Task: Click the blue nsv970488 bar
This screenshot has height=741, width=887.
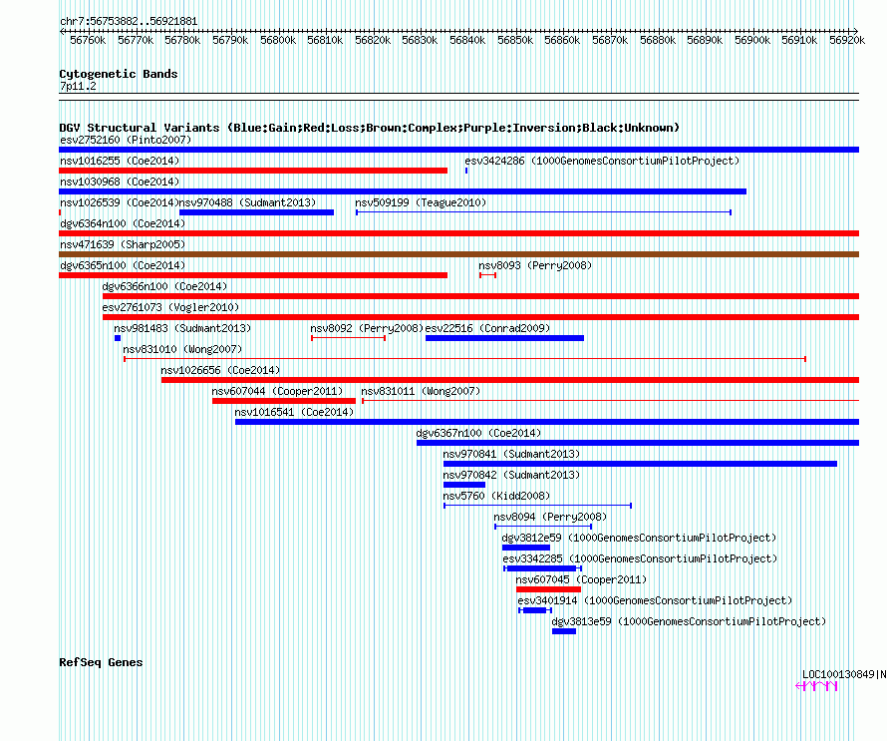Action: pyautogui.click(x=256, y=212)
